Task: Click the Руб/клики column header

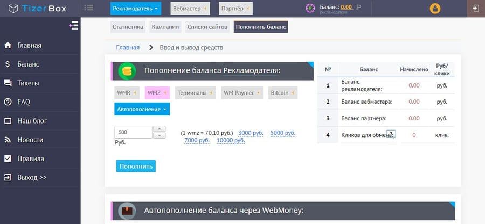Action: pyautogui.click(x=442, y=70)
